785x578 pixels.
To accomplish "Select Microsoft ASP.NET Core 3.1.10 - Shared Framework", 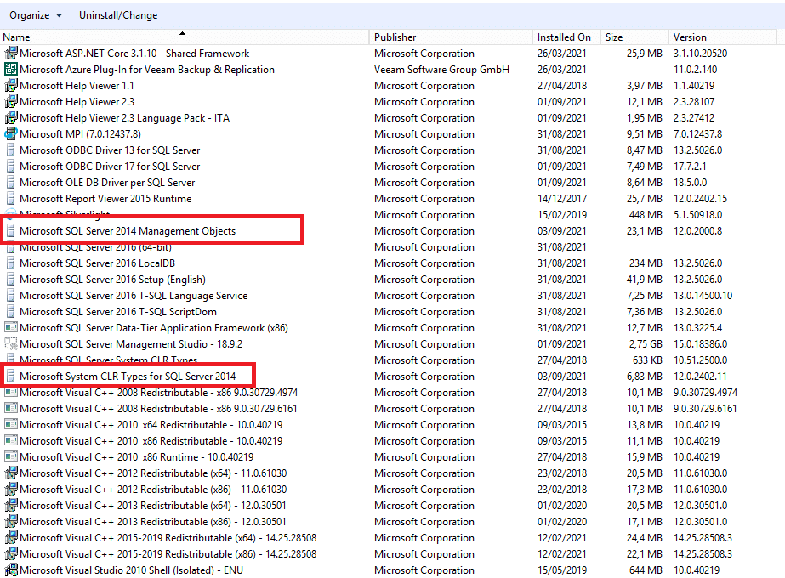I will (134, 53).
